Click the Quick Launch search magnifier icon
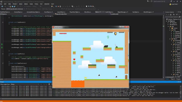Image resolution: width=182 pixels, height=102 pixels. coord(171,1)
